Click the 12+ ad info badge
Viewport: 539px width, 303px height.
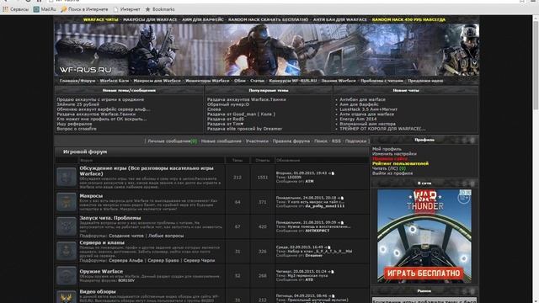pos(464,199)
